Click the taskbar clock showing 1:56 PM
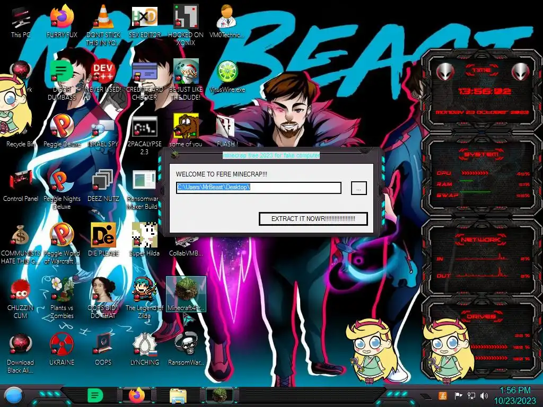This screenshot has height=407, width=543. tap(515, 395)
